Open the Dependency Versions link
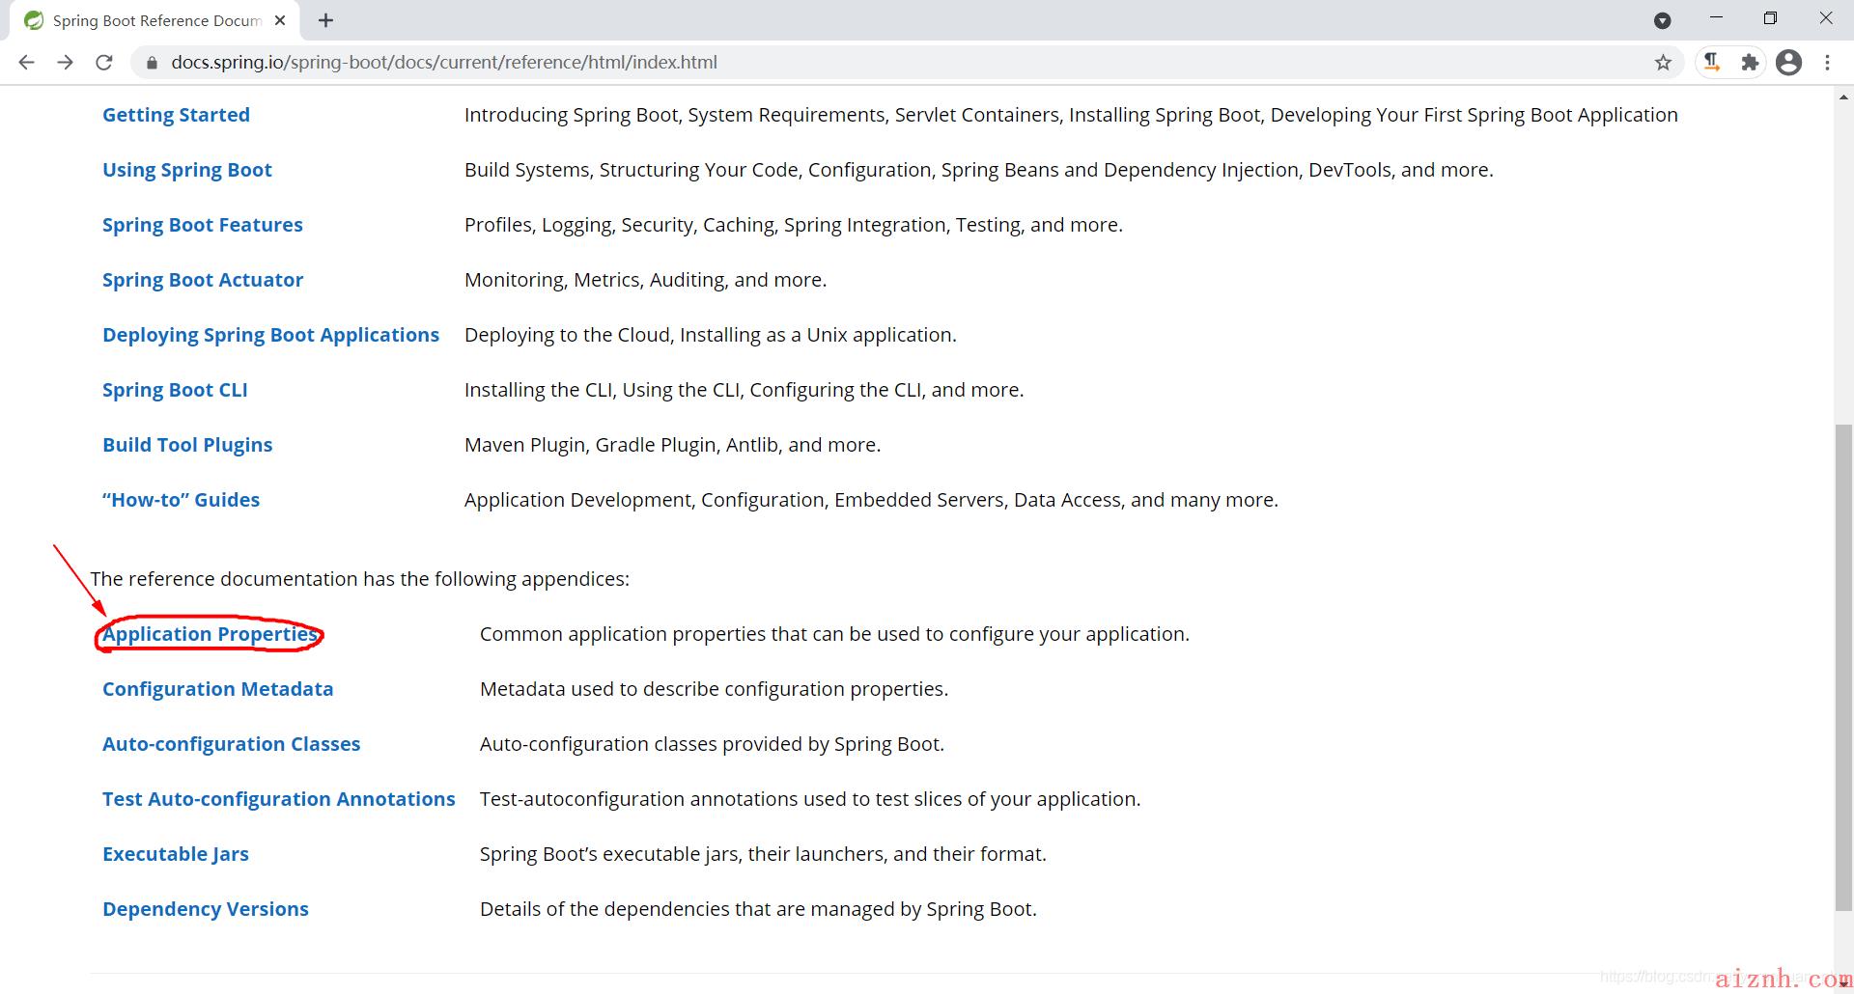 coord(206,909)
